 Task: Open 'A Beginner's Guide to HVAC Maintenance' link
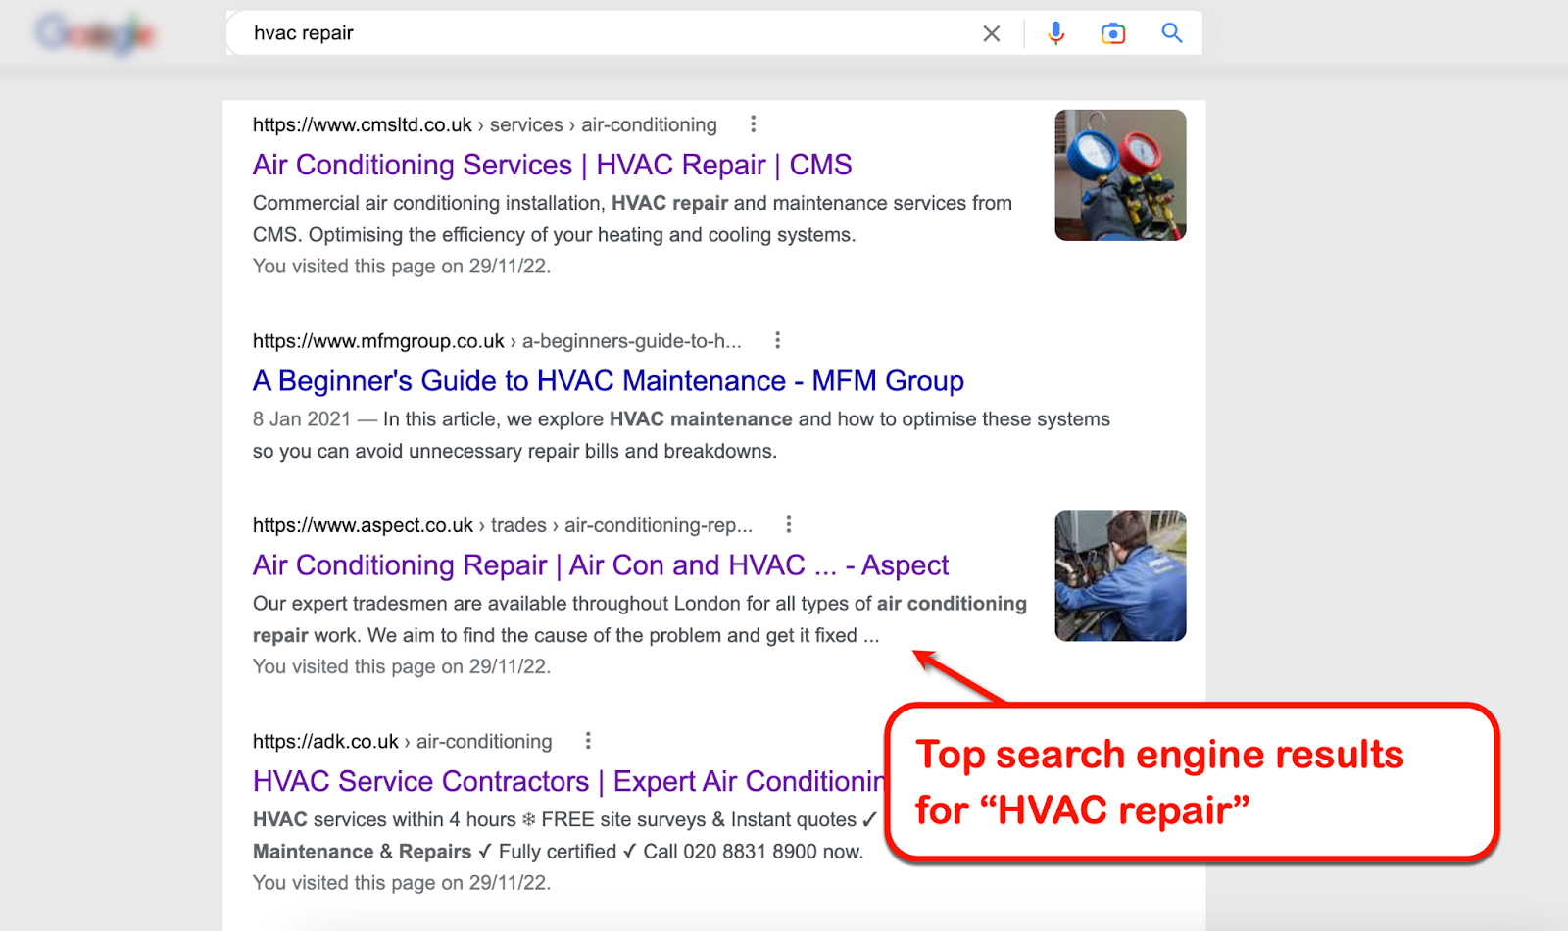[609, 380]
